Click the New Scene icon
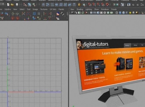The height and width of the screenshot is (107, 145). [x=8, y=5]
